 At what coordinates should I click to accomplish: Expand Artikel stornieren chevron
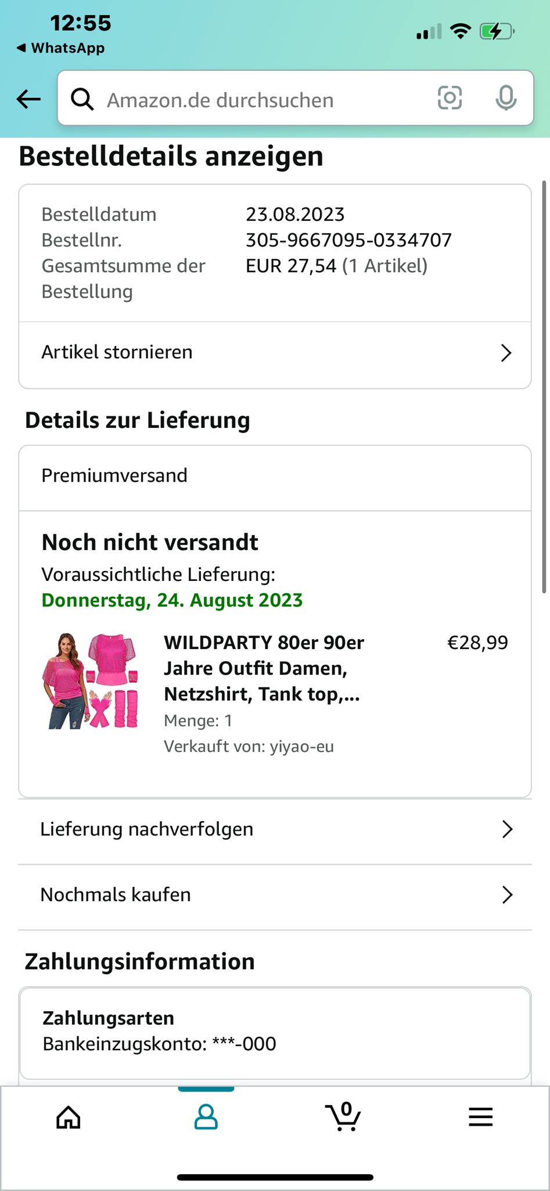[x=506, y=353]
